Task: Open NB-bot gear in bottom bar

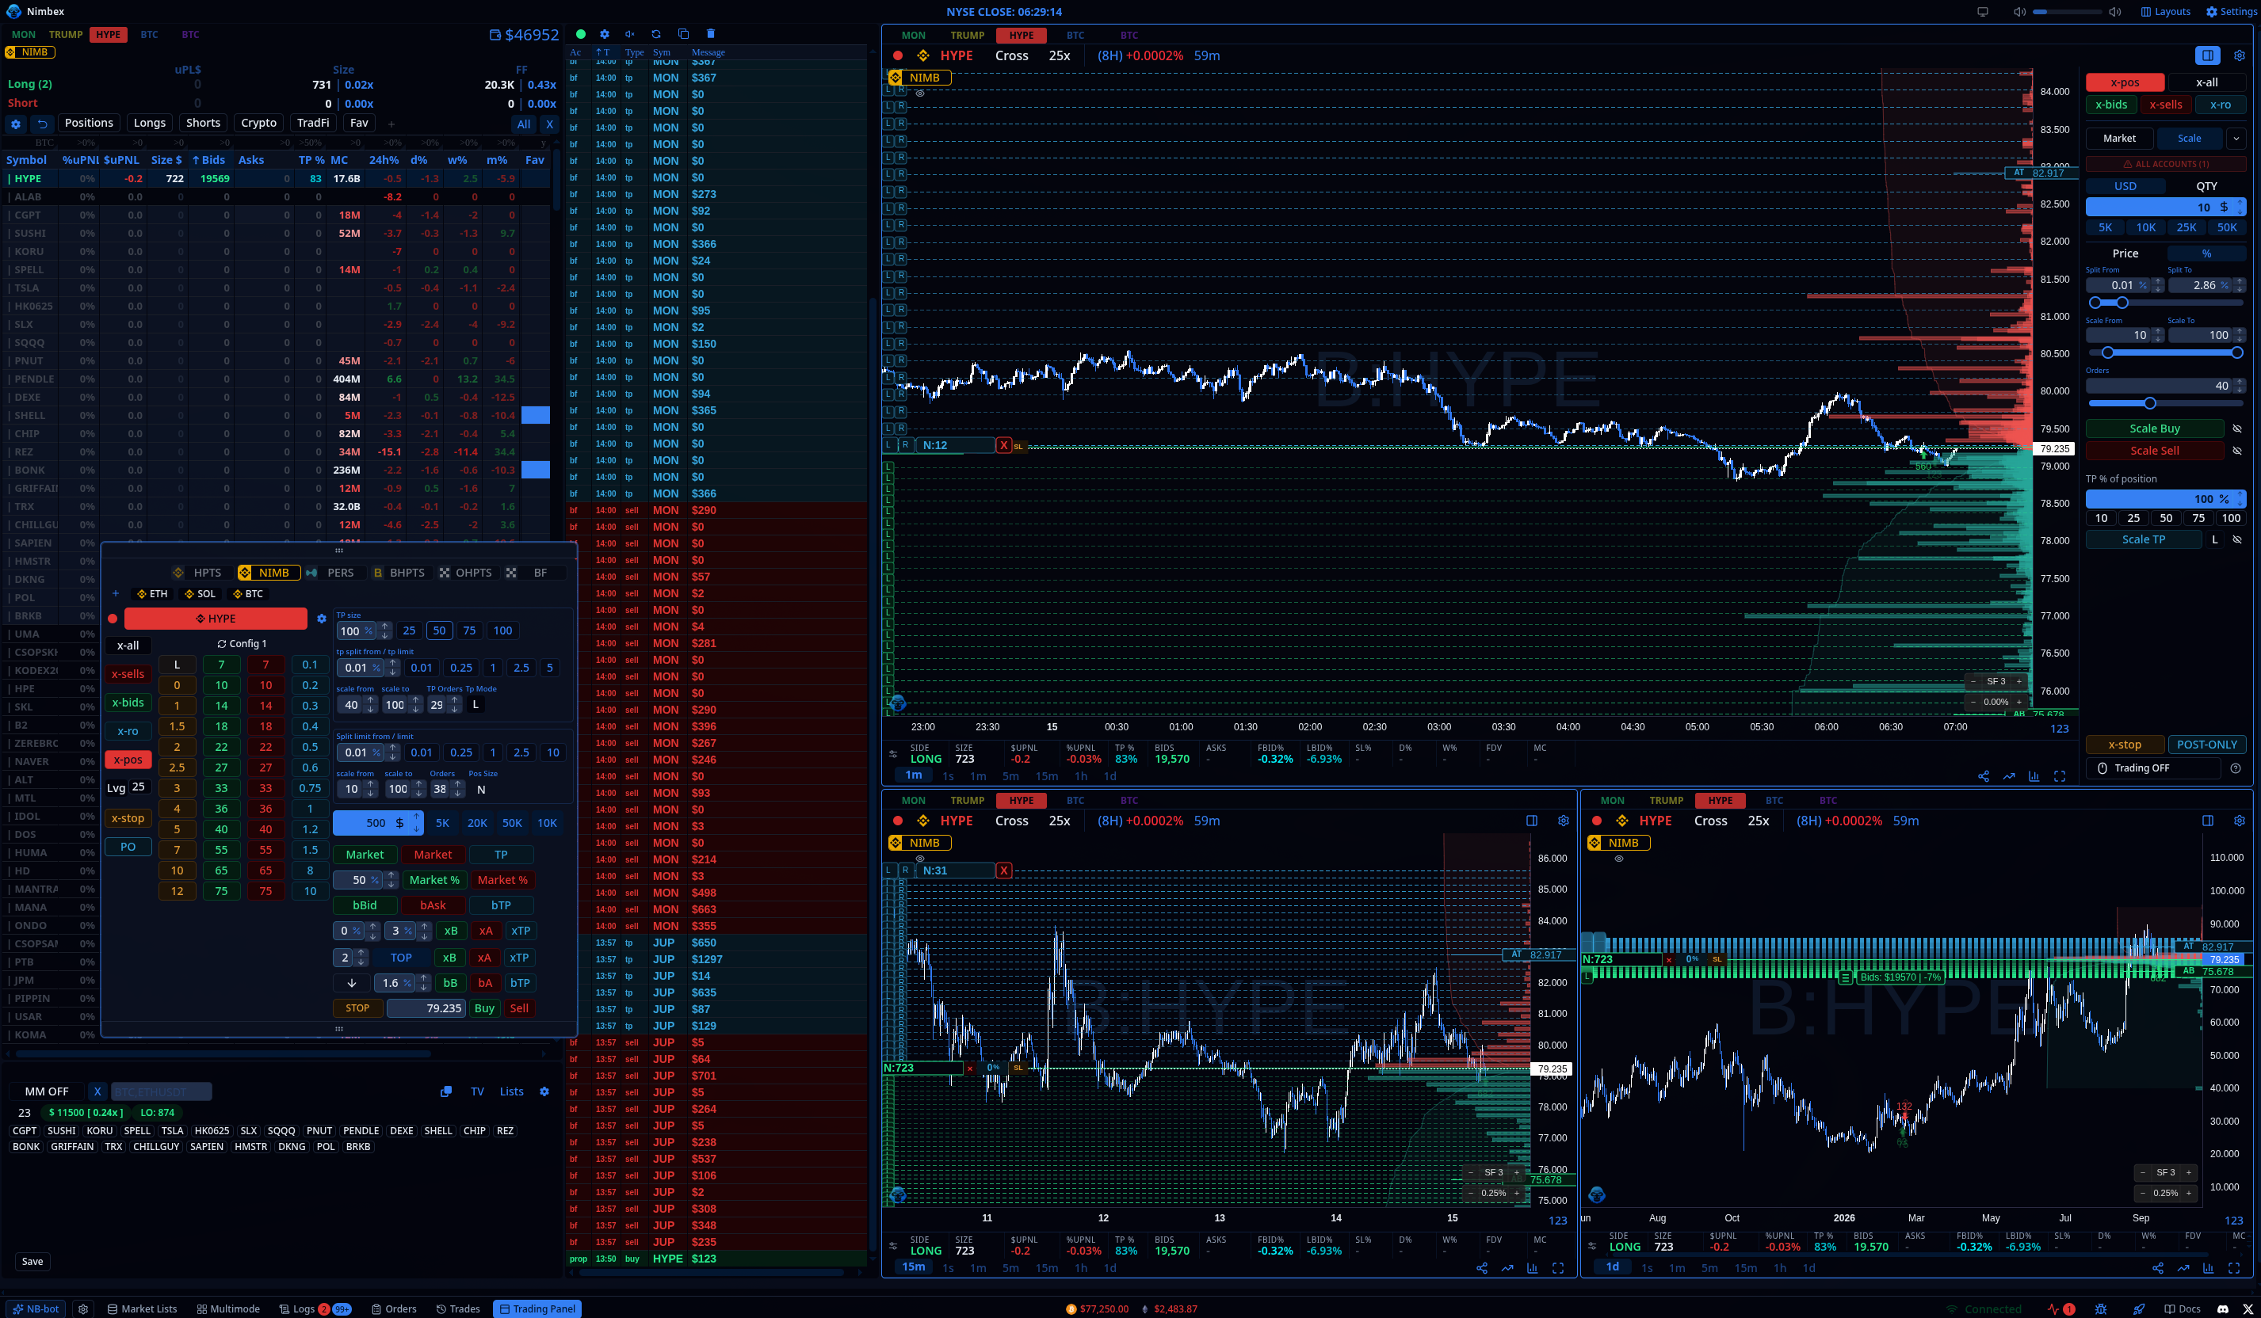Action: point(83,1309)
